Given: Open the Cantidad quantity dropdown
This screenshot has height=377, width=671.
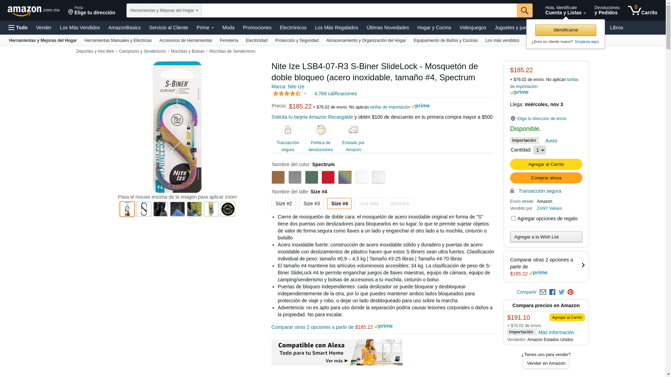Looking at the screenshot, I should [x=539, y=150].
